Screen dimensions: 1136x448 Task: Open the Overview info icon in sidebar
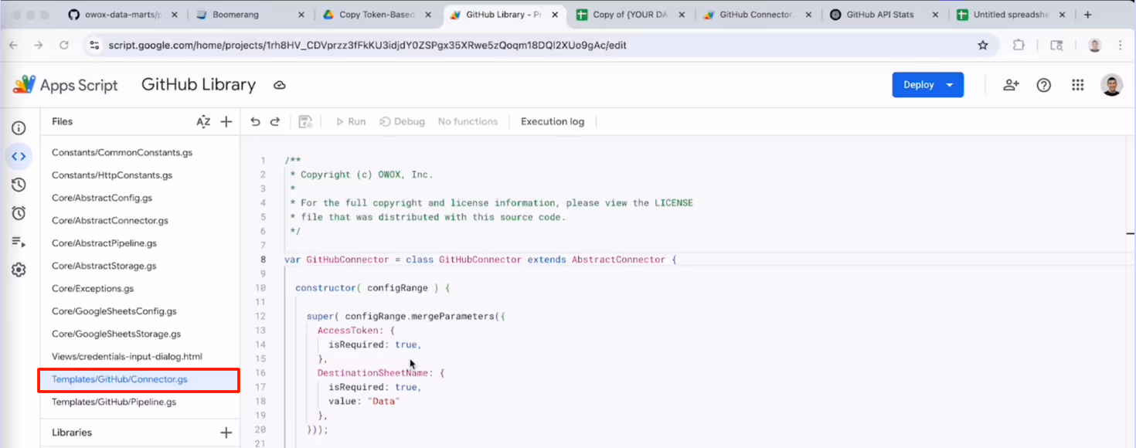coord(19,128)
